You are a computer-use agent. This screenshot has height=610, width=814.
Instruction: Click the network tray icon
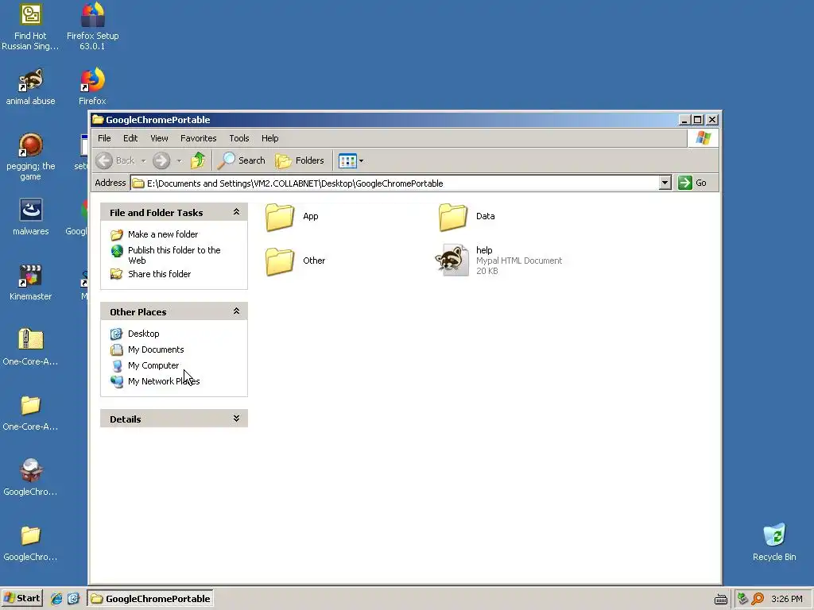click(742, 599)
